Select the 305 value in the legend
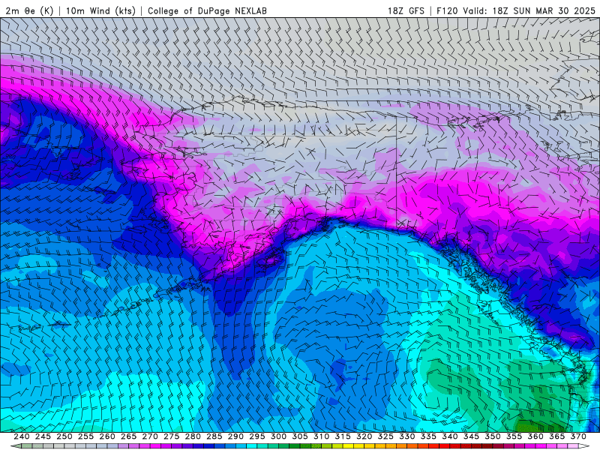 click(x=300, y=436)
